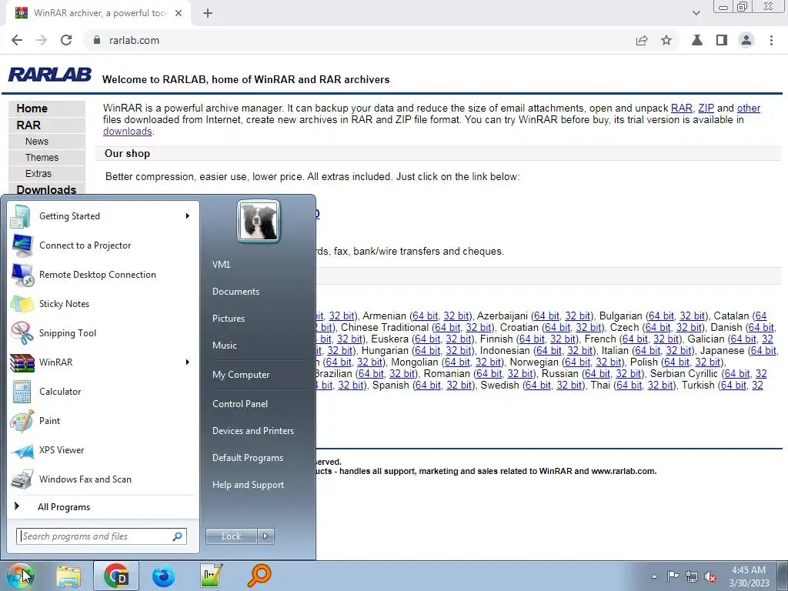Open Documents from Start menu
The height and width of the screenshot is (591, 788).
coord(235,292)
